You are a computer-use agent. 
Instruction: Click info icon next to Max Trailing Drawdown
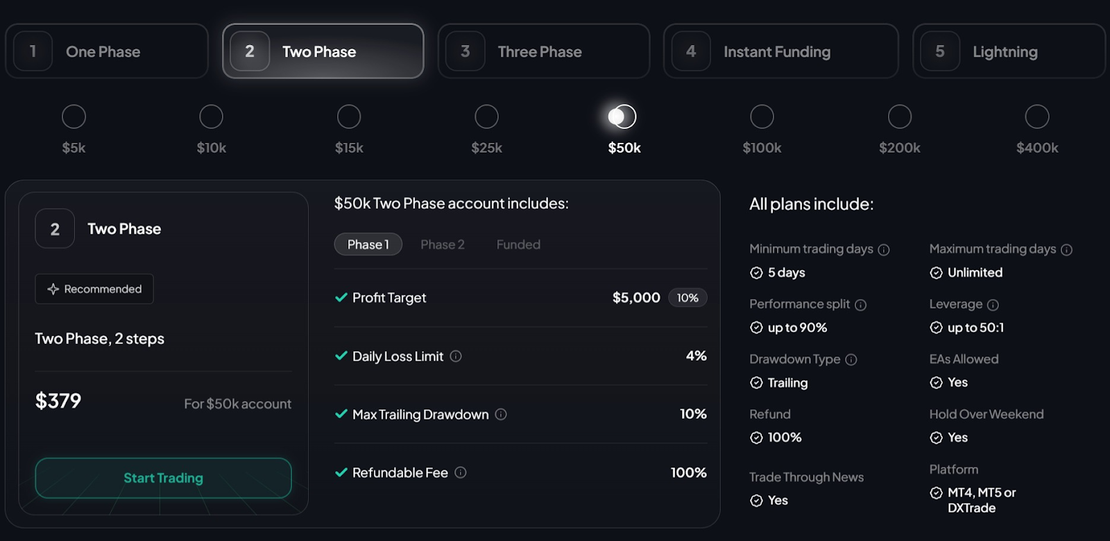point(501,414)
